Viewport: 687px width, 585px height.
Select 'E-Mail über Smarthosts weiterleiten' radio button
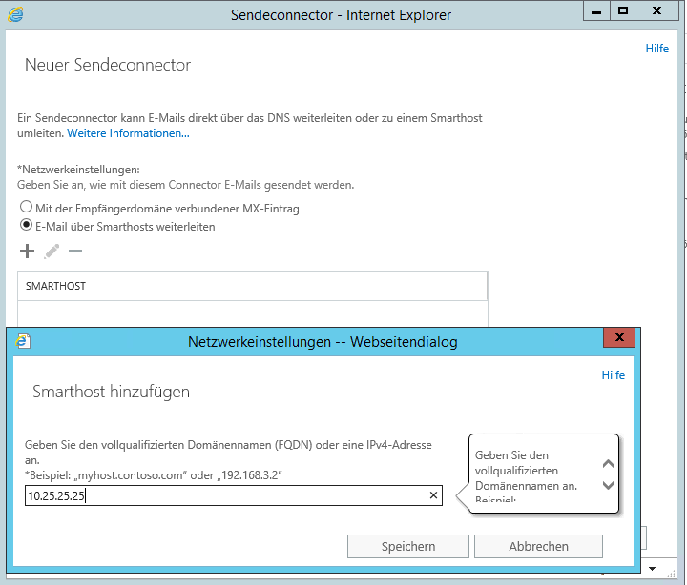pos(26,227)
